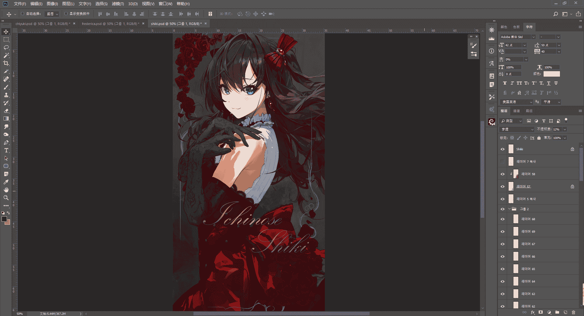Select the Brush tool
The height and width of the screenshot is (316, 584).
pos(6,87)
